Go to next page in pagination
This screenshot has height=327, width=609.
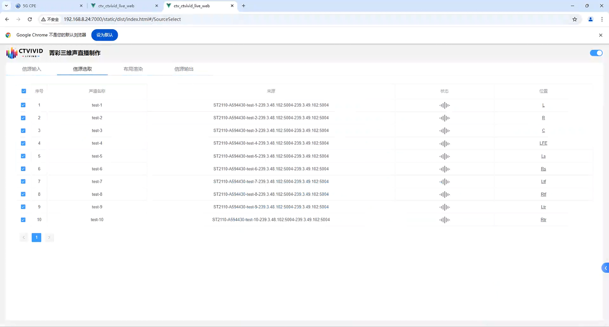(x=49, y=237)
